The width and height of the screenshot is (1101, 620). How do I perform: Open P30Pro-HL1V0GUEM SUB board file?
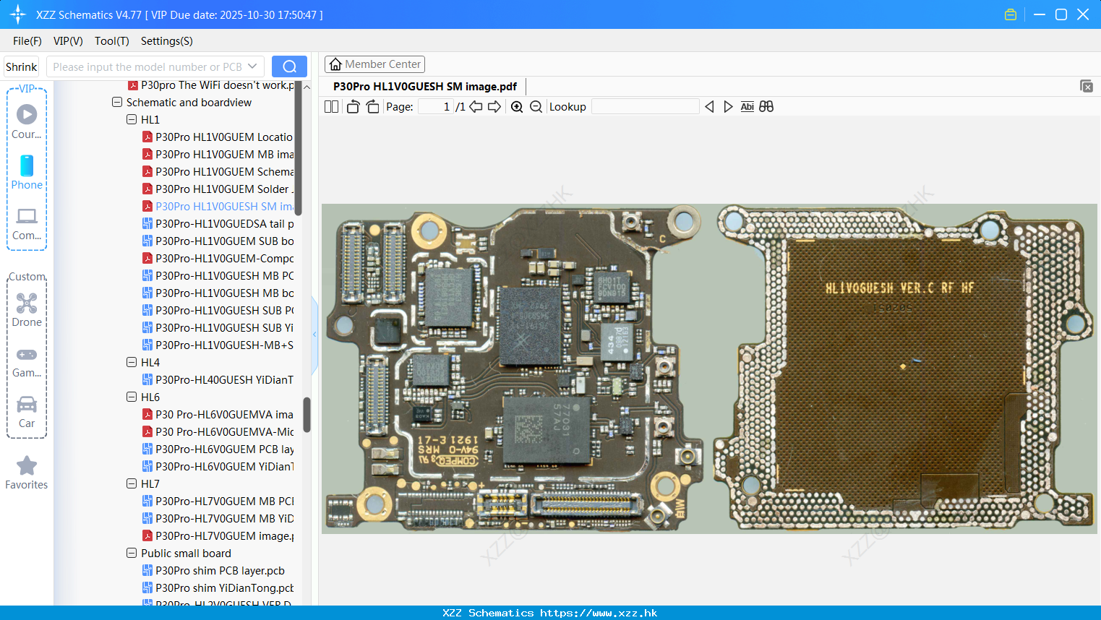point(218,241)
